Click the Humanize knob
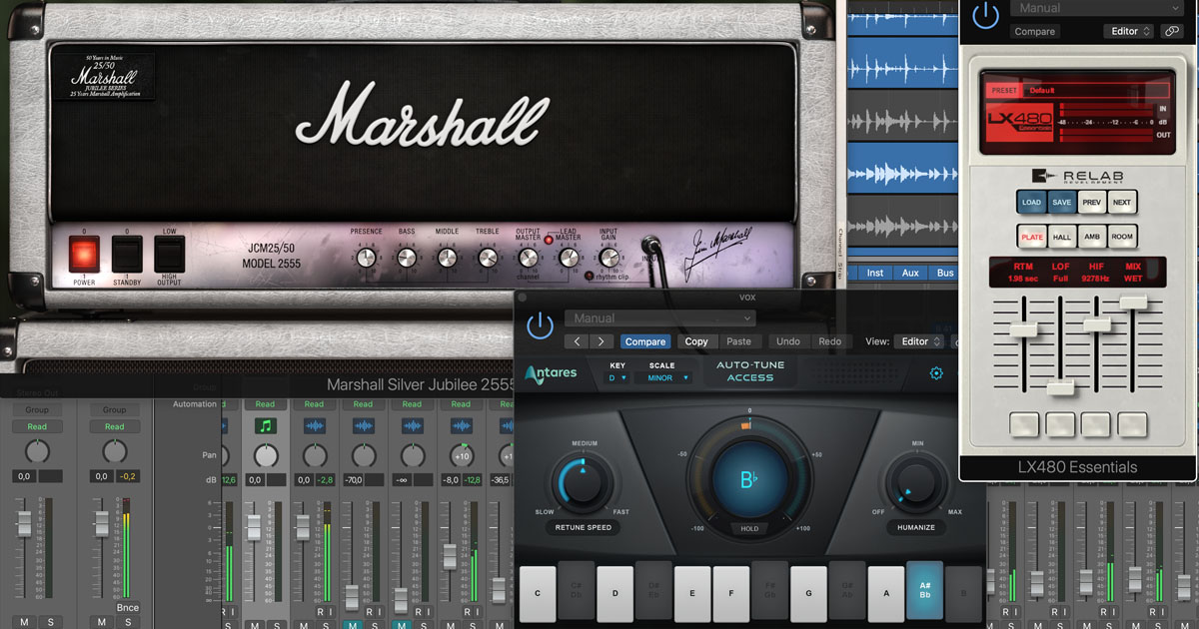The width and height of the screenshot is (1199, 629). [916, 484]
